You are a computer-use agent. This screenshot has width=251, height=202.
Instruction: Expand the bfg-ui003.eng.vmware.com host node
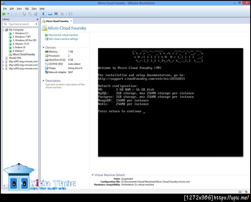(x=3, y=69)
